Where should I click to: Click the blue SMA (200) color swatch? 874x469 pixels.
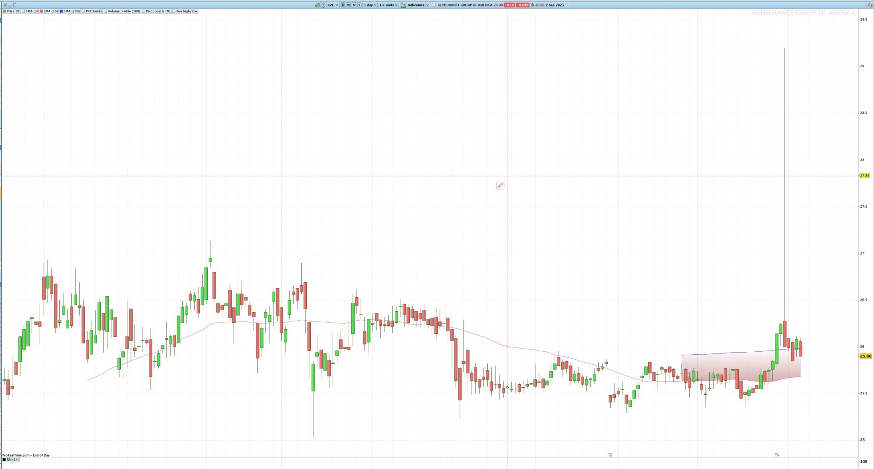click(61, 11)
